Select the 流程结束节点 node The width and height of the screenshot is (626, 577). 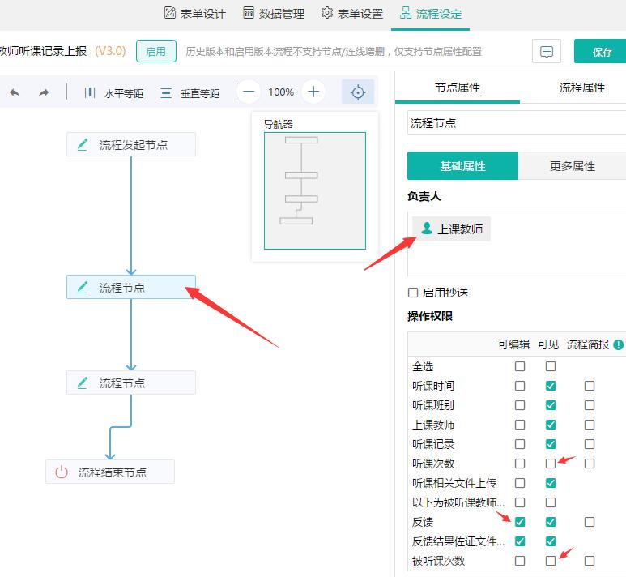coord(110,472)
